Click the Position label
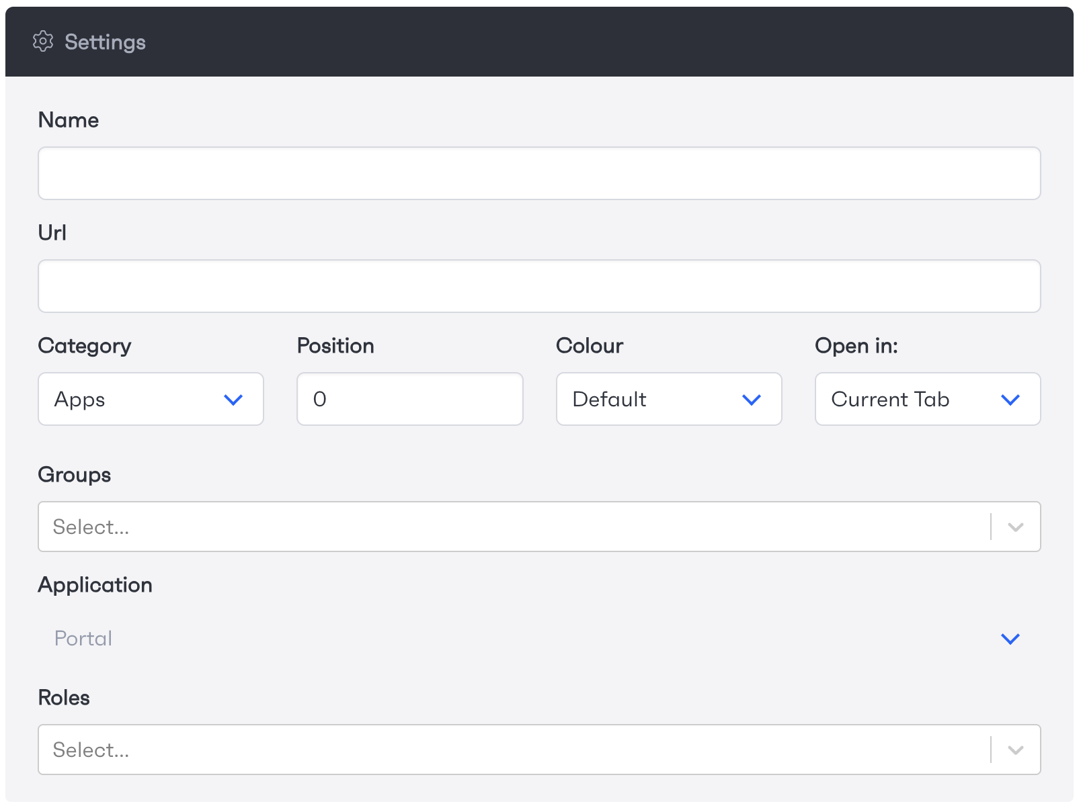This screenshot has height=810, width=1081. (335, 346)
